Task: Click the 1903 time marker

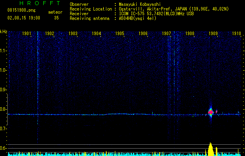Action: 73,34
